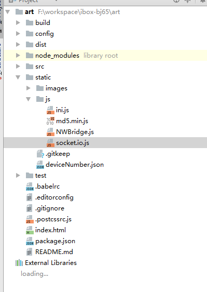The image size is (207, 292).
Task: Expand the src folder arrow
Action: tap(18, 67)
